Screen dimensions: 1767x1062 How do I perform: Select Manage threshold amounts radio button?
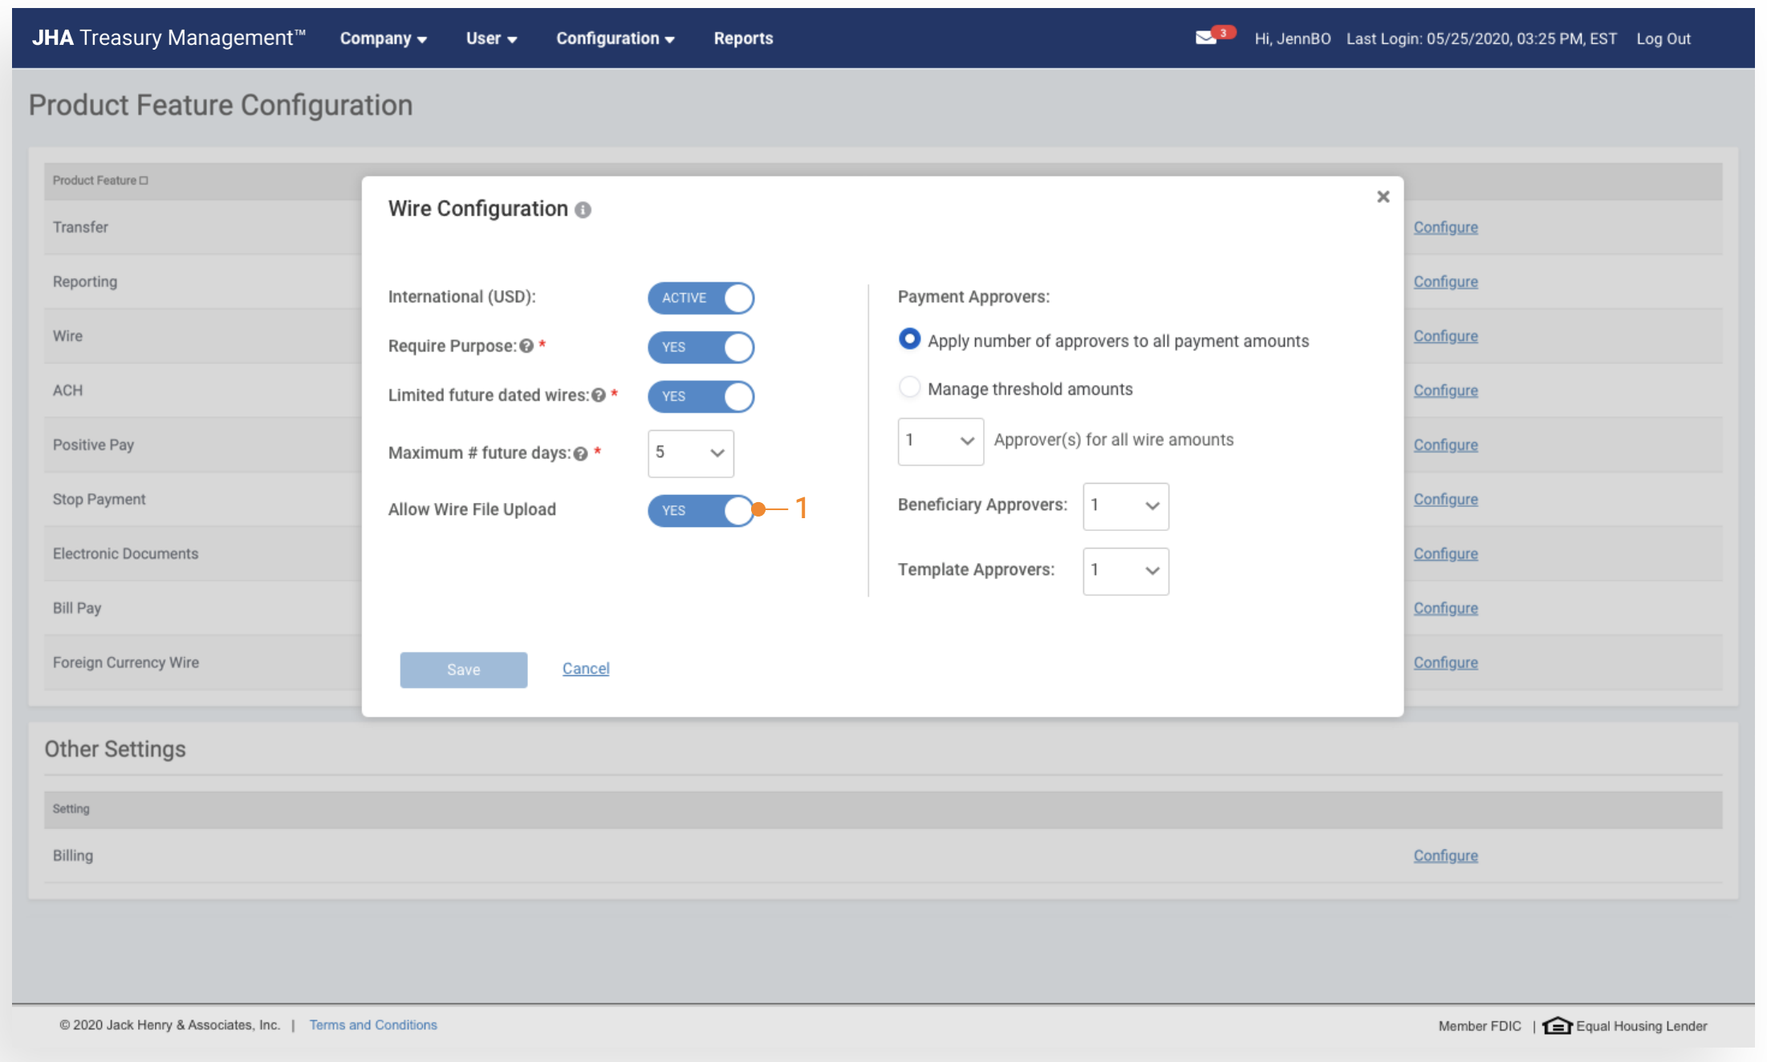[x=909, y=388]
